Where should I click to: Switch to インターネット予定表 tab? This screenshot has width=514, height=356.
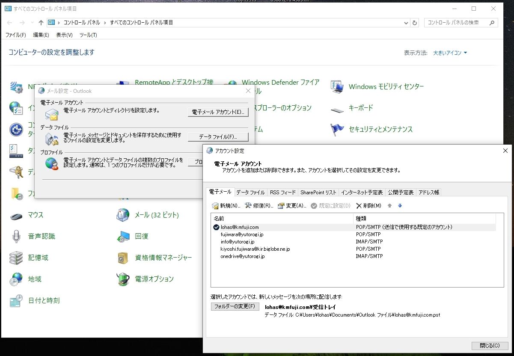(x=362, y=193)
